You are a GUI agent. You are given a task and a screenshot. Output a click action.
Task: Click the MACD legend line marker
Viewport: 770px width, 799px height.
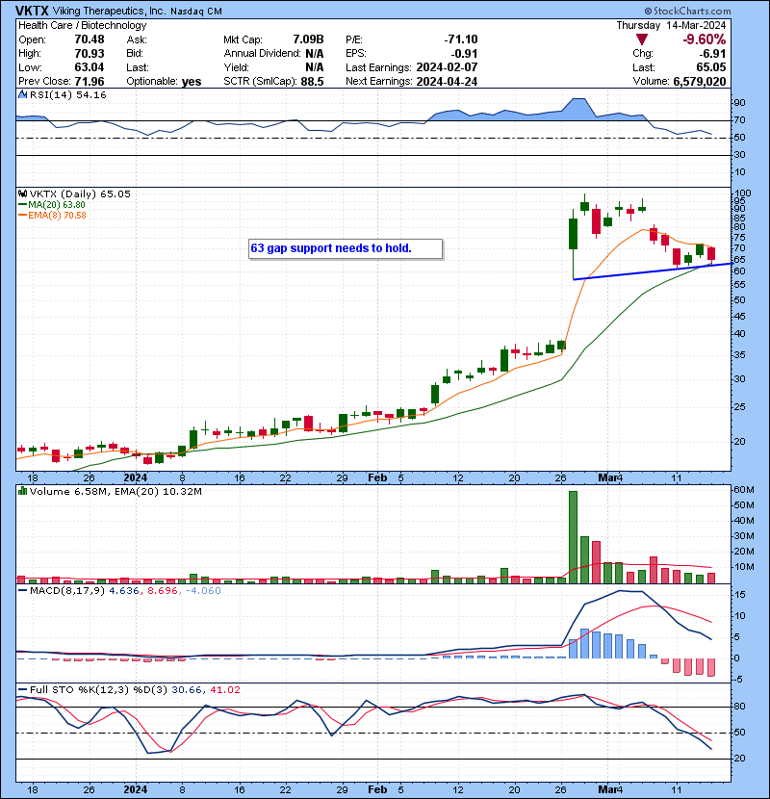tap(22, 591)
